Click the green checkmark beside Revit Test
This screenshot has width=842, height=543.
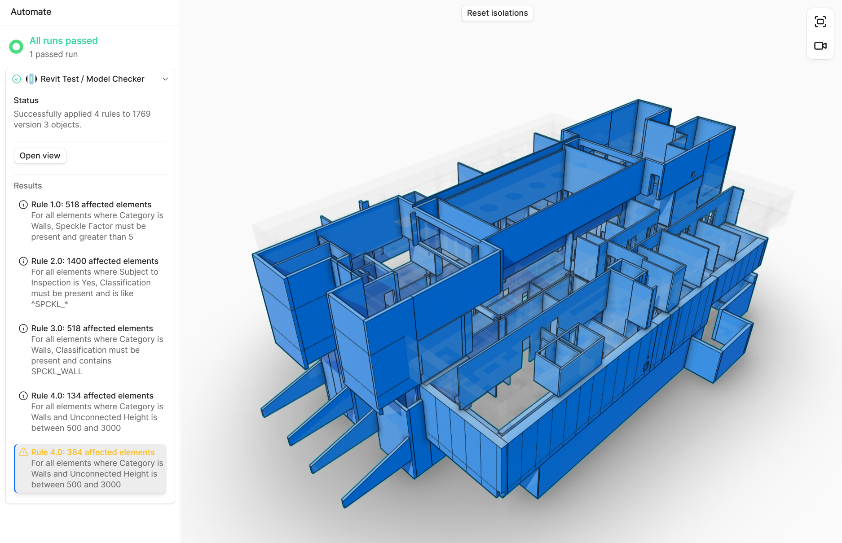(17, 79)
